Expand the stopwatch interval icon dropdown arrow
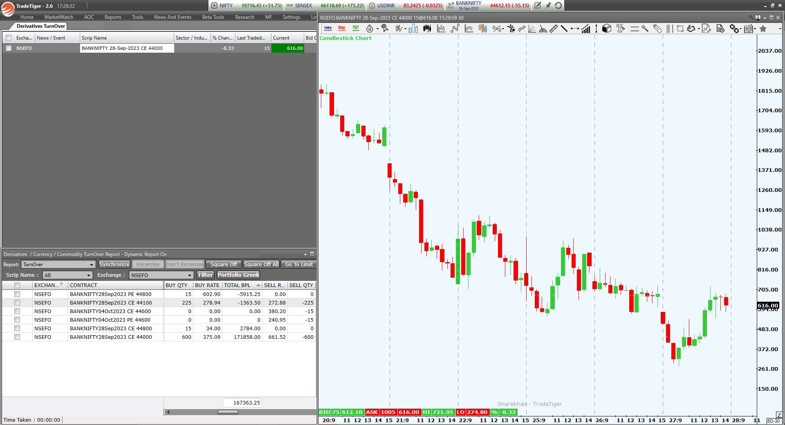This screenshot has height=425, width=785. (x=377, y=29)
